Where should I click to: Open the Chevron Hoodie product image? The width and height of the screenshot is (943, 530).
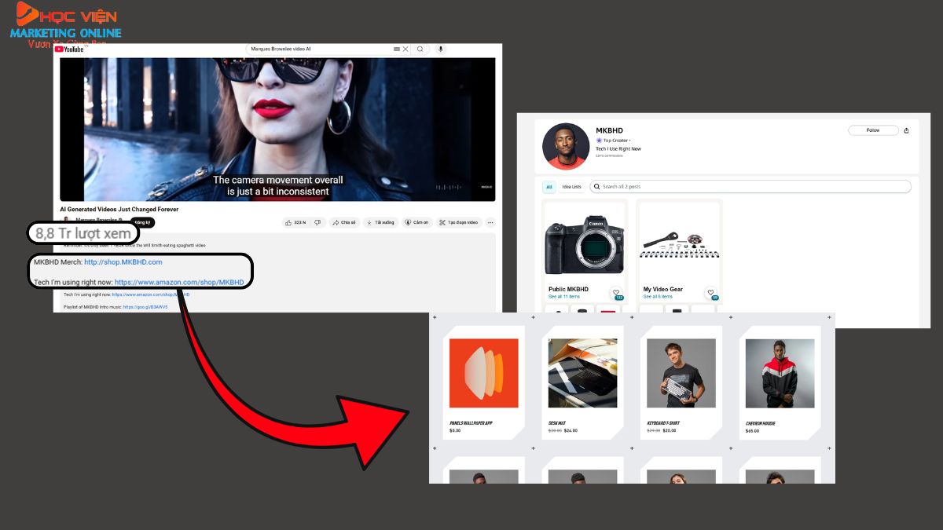coord(780,373)
